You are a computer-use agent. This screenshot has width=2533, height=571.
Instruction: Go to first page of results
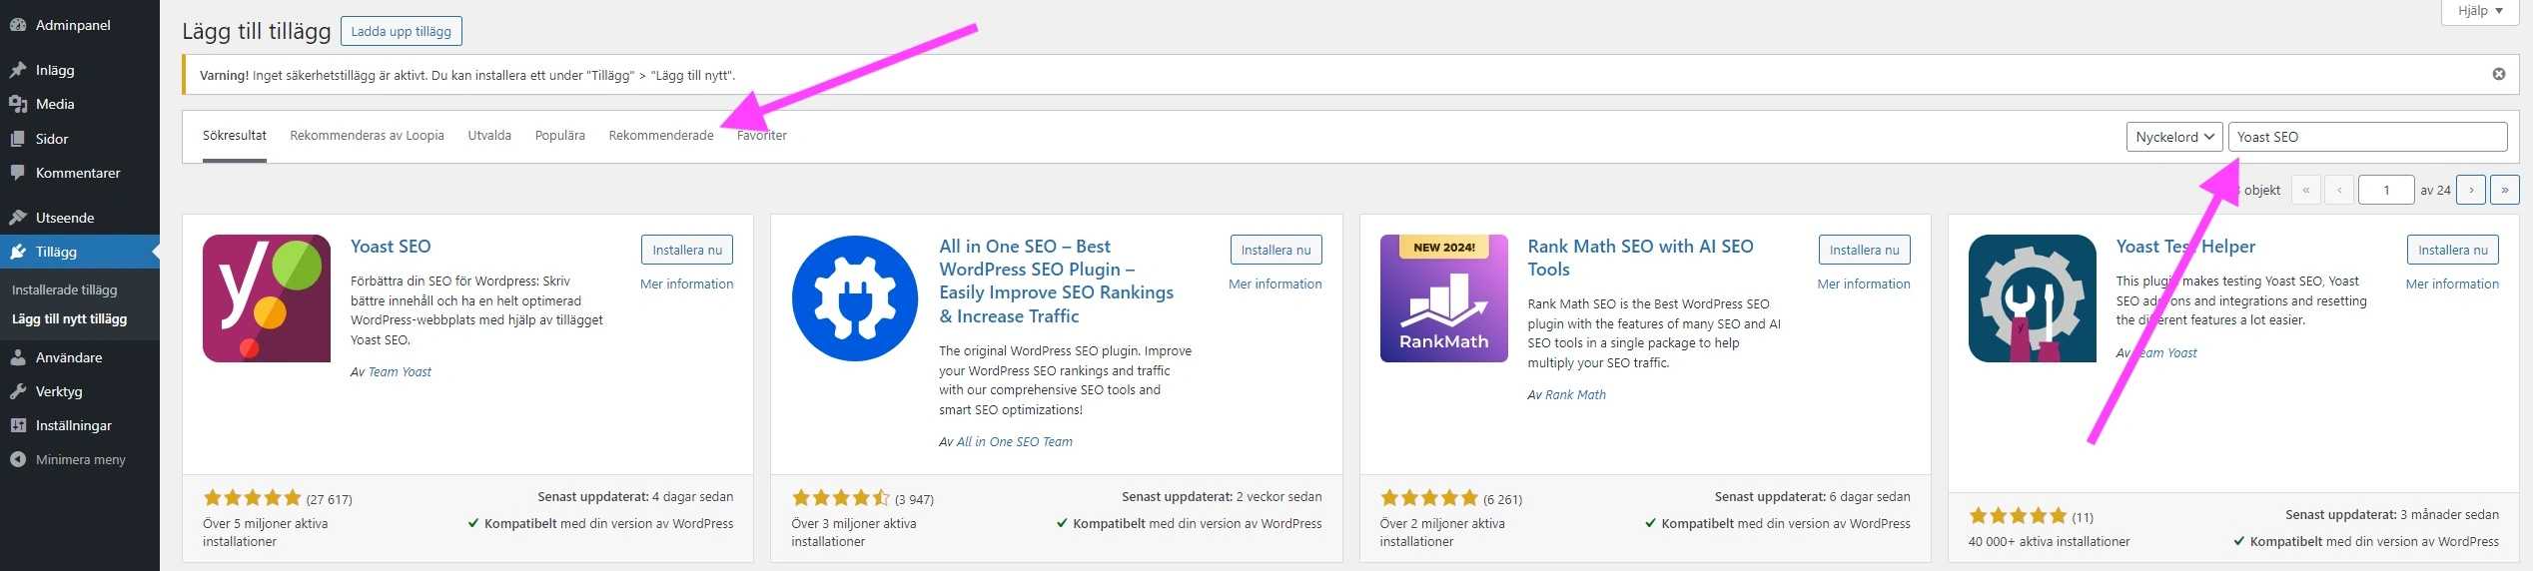[2306, 190]
